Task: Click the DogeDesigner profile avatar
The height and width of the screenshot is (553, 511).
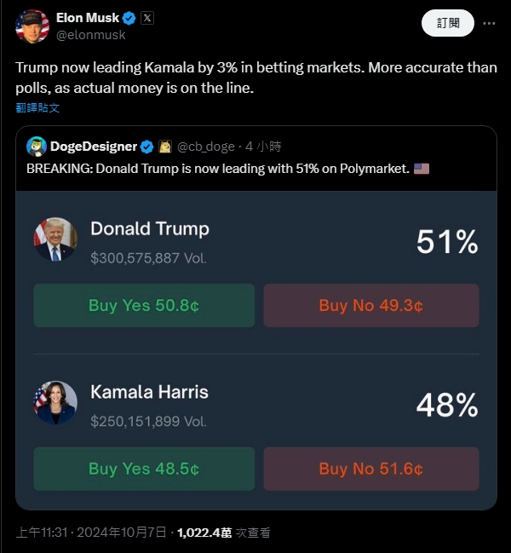Action: tap(36, 146)
